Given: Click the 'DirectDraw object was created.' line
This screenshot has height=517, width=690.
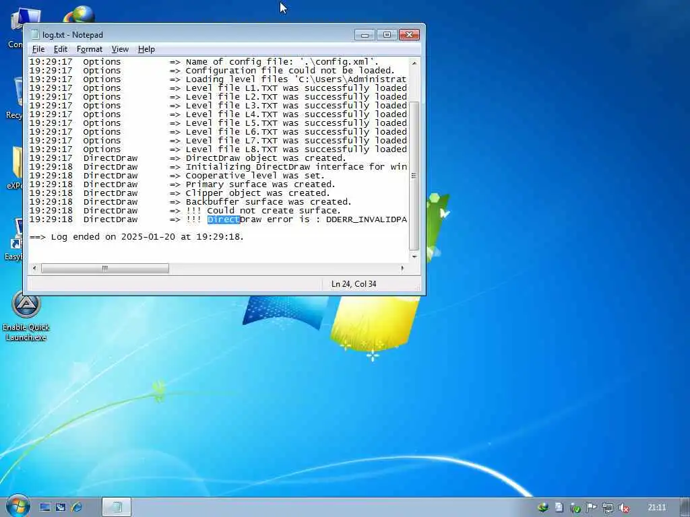Looking at the screenshot, I should [x=188, y=158].
